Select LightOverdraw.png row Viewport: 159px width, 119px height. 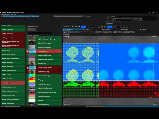(44, 72)
